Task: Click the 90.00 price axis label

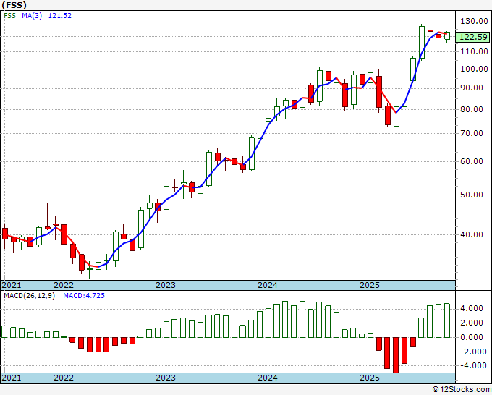Action: (x=472, y=88)
